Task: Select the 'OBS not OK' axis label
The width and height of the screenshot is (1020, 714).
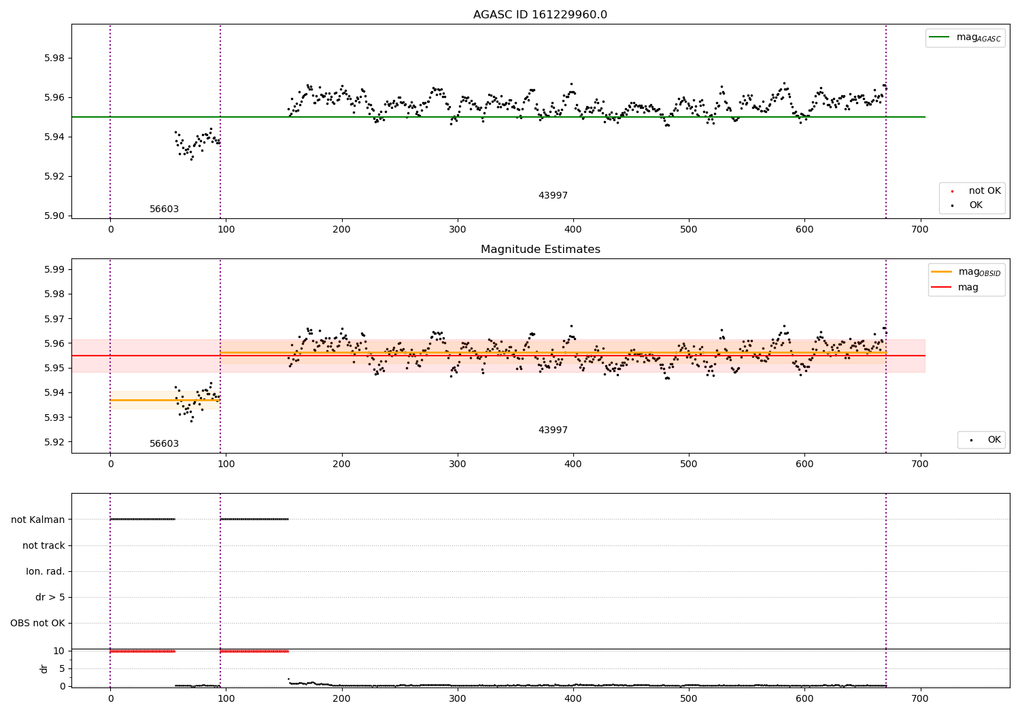Action: (x=37, y=624)
